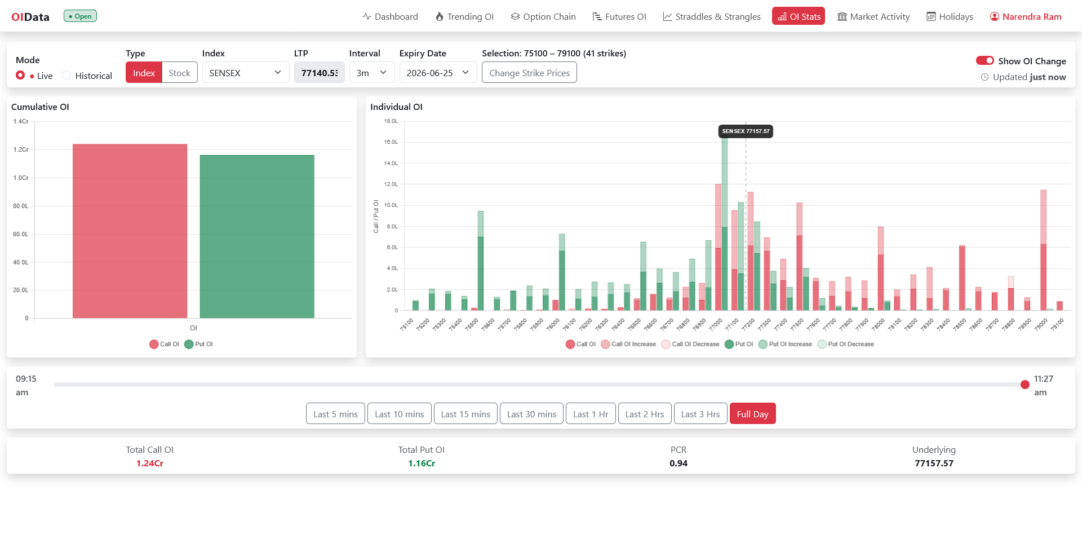1082x534 pixels.
Task: Click the 11:27 am end time label
Action: [x=1043, y=386]
